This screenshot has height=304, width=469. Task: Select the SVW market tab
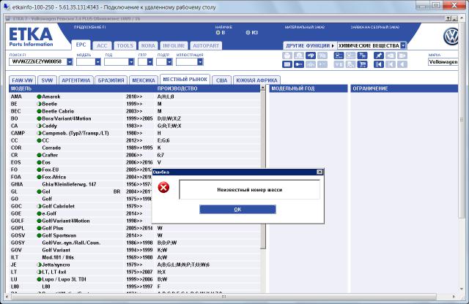[47, 80]
